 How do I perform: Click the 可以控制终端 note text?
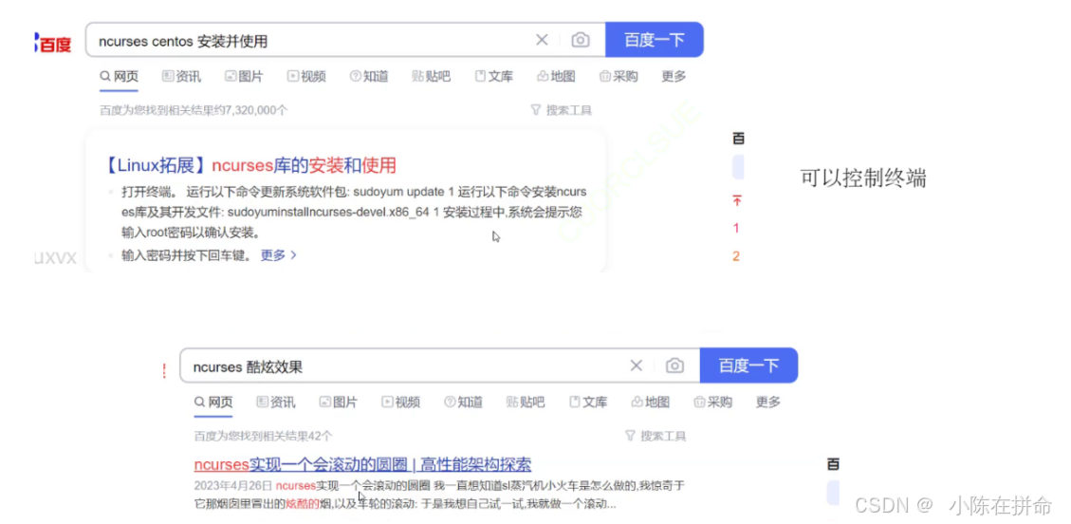(x=863, y=178)
